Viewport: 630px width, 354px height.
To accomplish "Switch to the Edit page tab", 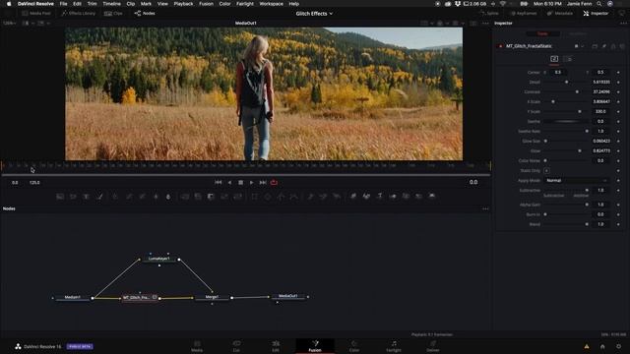I will (276, 346).
